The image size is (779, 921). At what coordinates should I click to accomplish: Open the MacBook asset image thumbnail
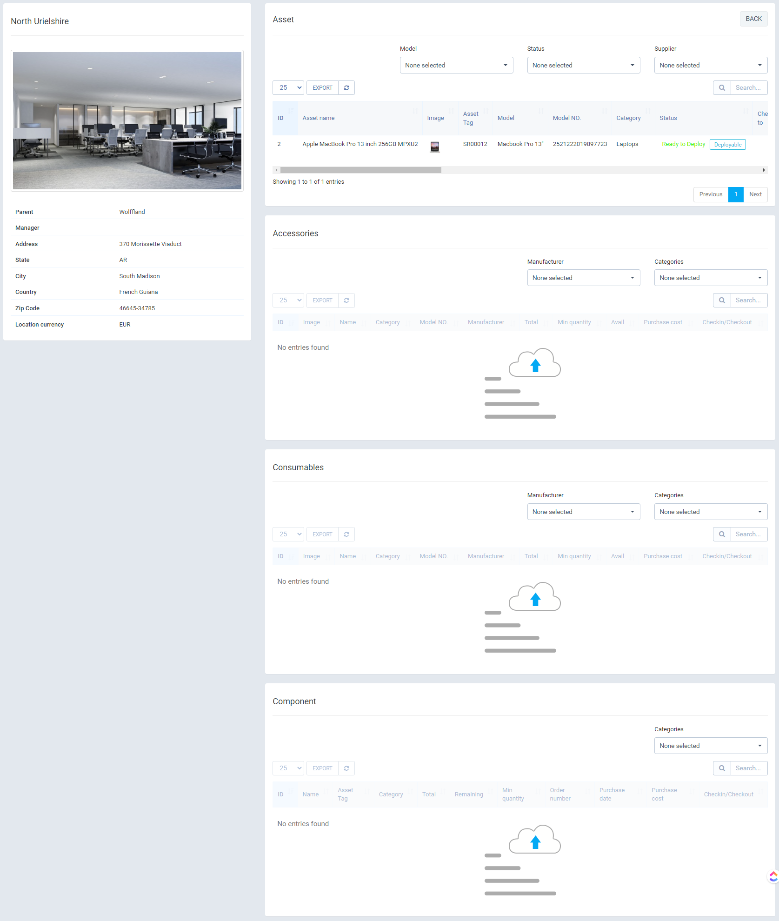coord(435,147)
